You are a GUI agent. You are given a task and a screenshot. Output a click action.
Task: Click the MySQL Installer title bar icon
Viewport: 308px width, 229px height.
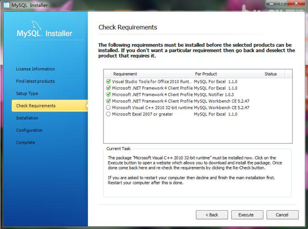coord(7,5)
